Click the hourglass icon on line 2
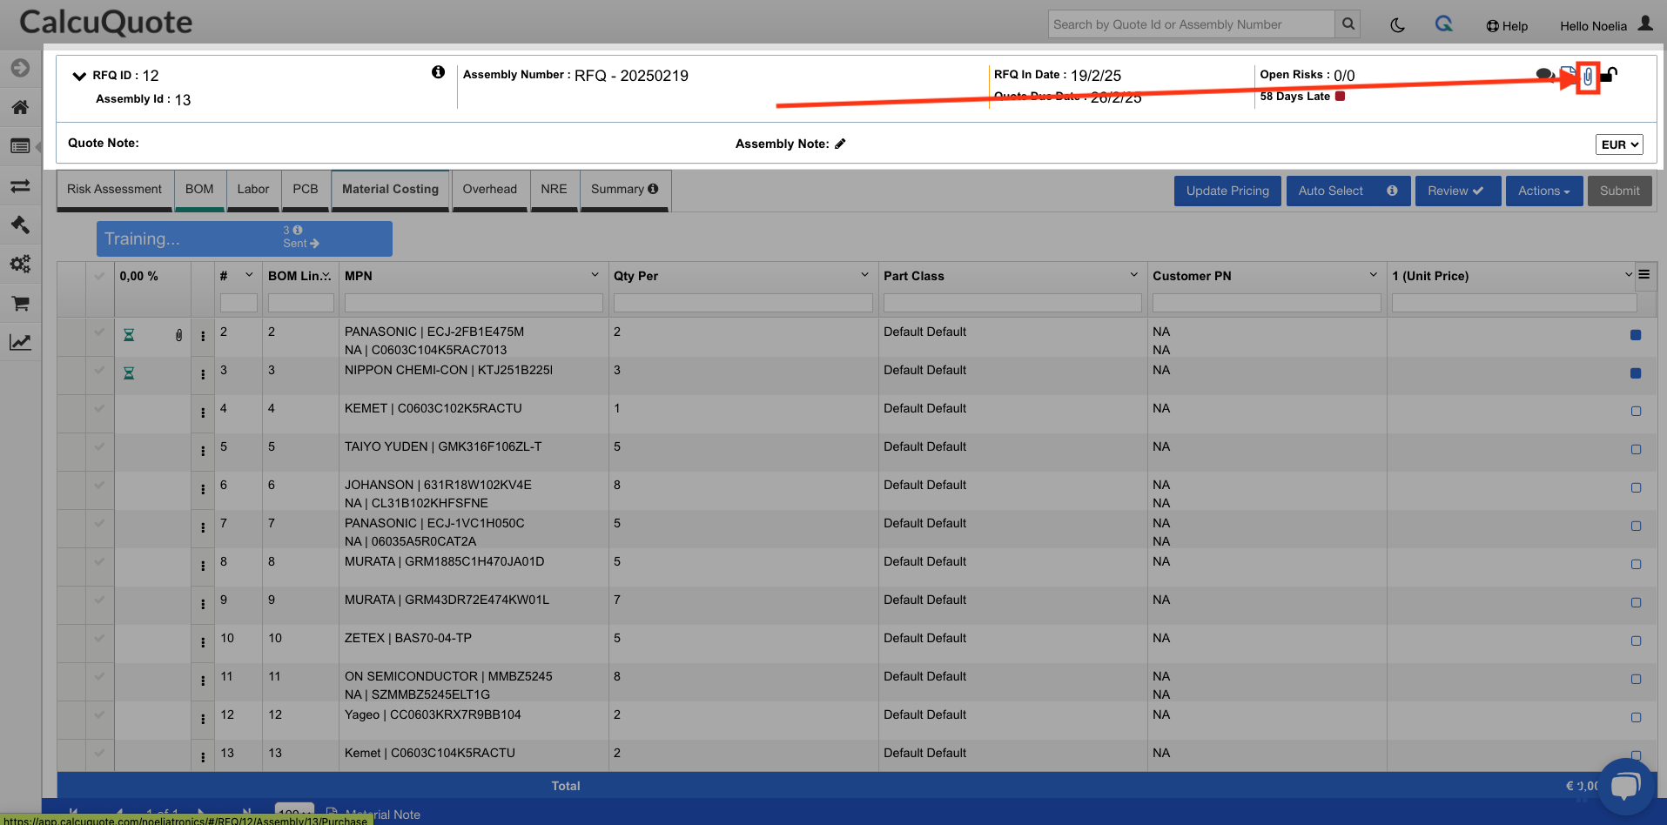1667x825 pixels. (129, 335)
